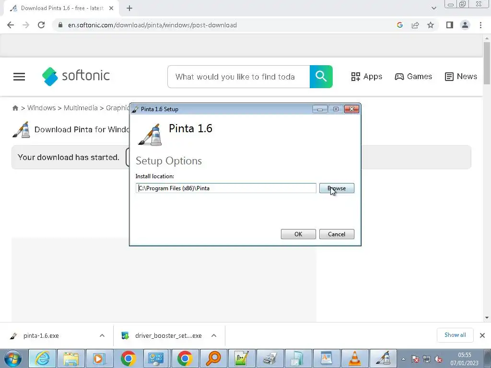
Task: Launch Internet Explorer from taskbar
Action: click(x=42, y=358)
